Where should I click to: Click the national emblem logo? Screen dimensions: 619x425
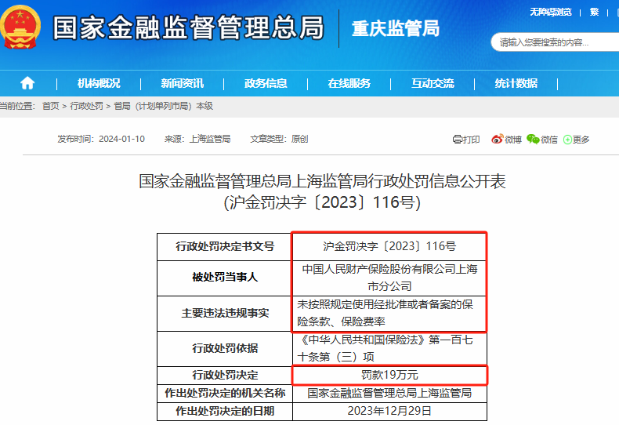coord(21,28)
